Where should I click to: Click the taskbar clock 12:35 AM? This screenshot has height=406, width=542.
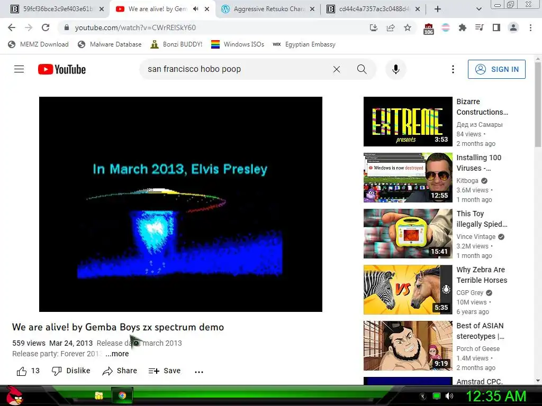pos(496,396)
